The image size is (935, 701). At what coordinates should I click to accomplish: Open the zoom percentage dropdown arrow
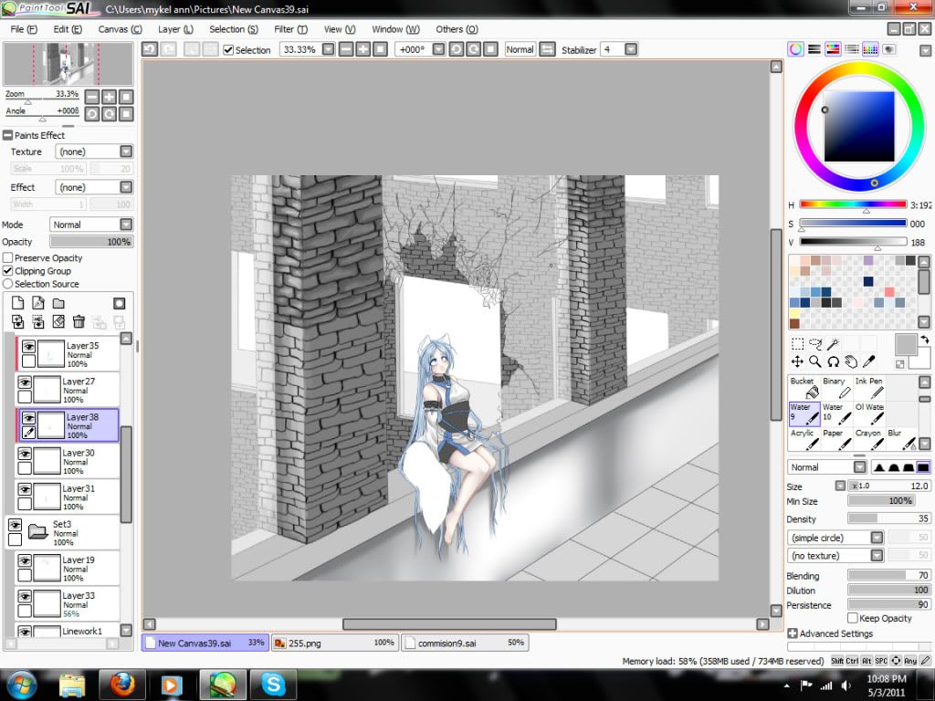click(x=328, y=49)
